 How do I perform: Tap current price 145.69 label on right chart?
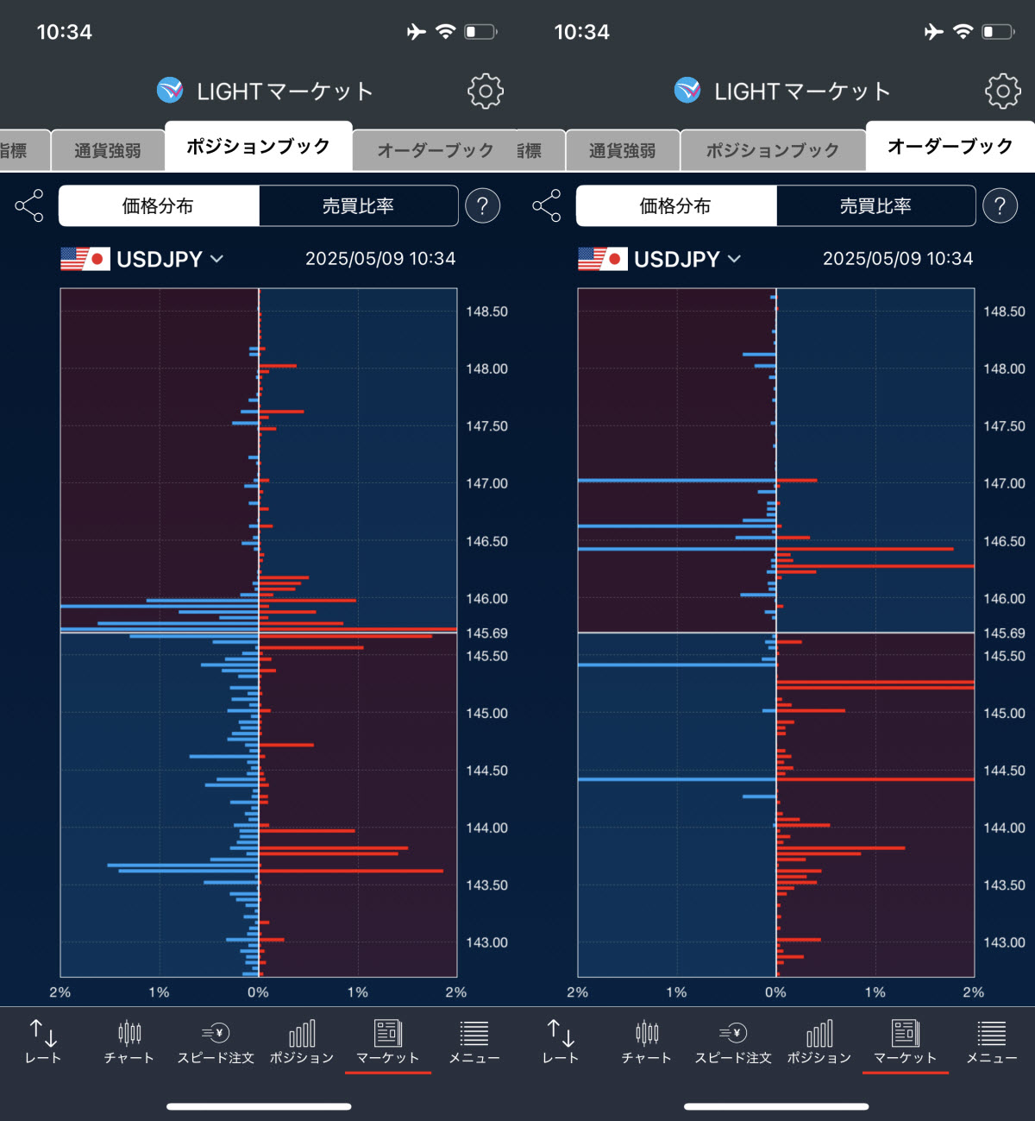[1004, 633]
